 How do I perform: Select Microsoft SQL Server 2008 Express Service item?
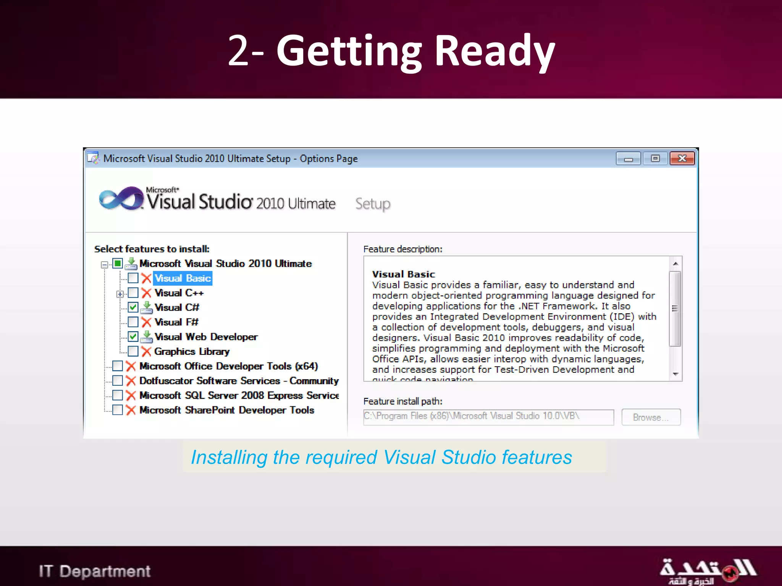[x=239, y=396]
